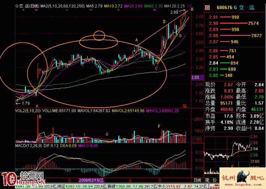Click the 涨幅 value 1.06%

[x=227, y=97]
